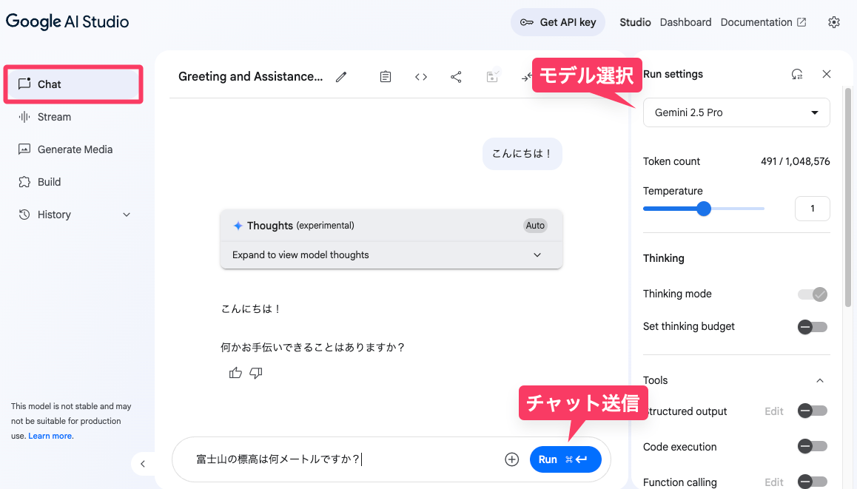The height and width of the screenshot is (489, 857).
Task: Click the plus icon to add attachment
Action: pos(511,459)
